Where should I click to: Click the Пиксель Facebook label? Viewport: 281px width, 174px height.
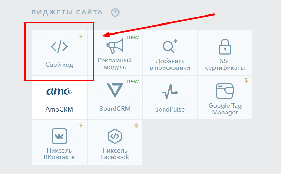(115, 154)
